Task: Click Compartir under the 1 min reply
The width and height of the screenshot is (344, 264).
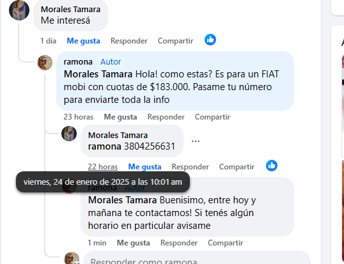Action: tap(225, 243)
